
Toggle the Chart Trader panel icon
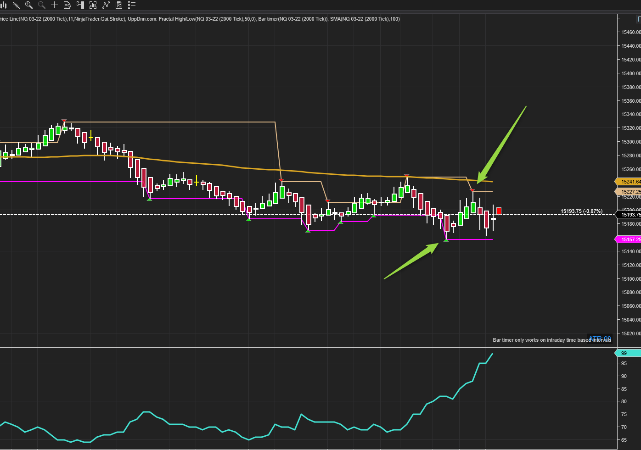[x=80, y=5]
